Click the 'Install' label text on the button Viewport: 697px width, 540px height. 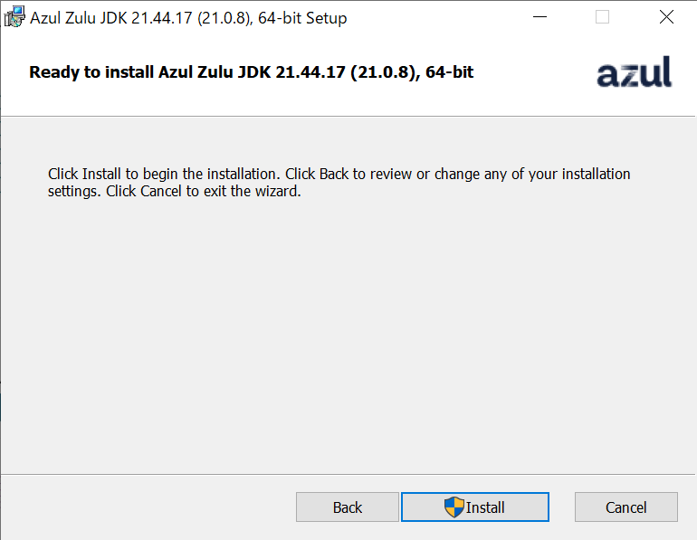(x=485, y=507)
